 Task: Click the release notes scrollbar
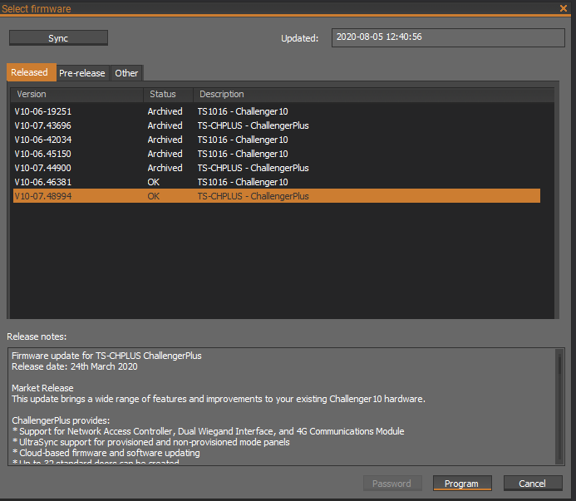point(559,406)
